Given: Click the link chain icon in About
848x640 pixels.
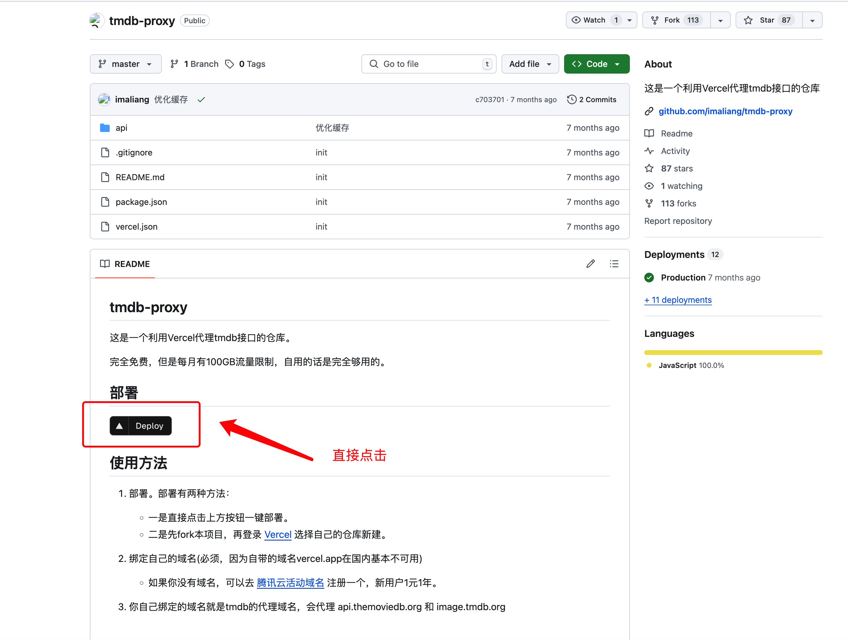Looking at the screenshot, I should click(649, 111).
